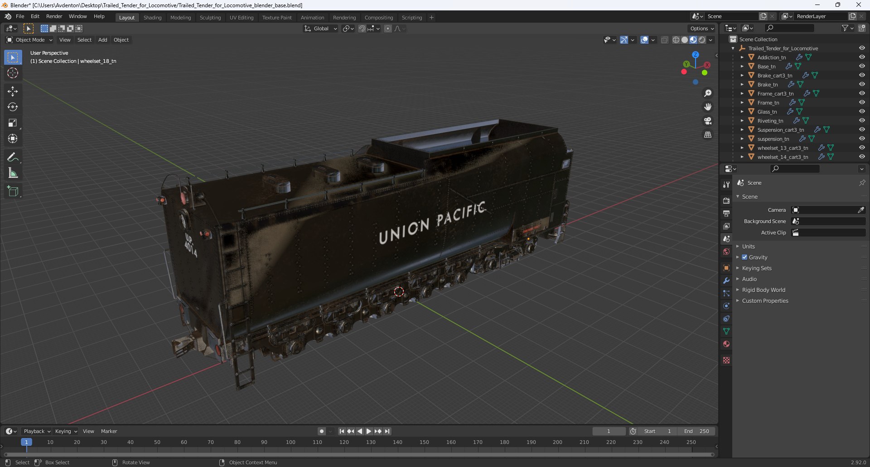Open the Tool properties tab
Viewport: 870px width, 467px height.
(x=726, y=184)
